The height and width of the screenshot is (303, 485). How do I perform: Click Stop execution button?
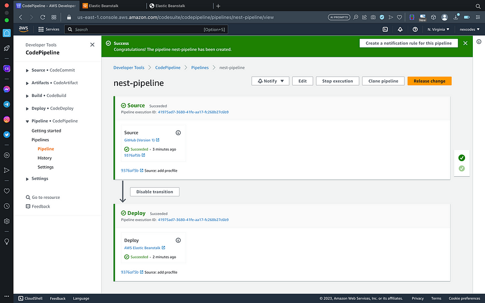pos(338,81)
